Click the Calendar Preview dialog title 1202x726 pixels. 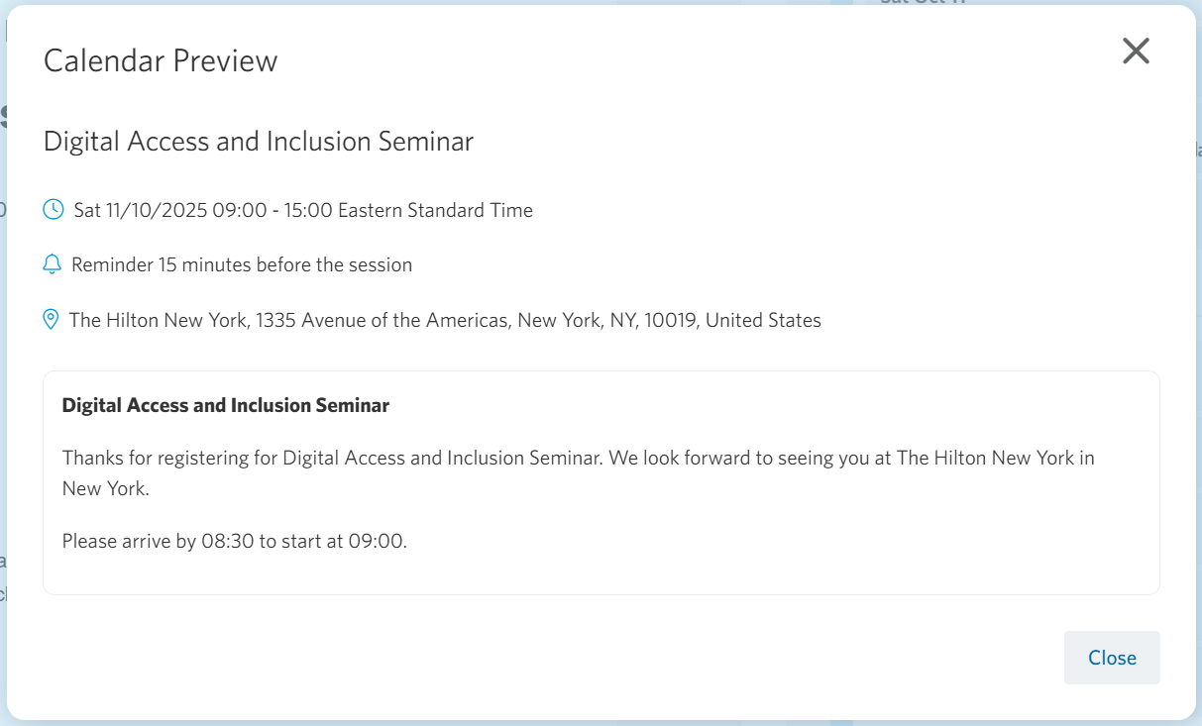pos(161,61)
